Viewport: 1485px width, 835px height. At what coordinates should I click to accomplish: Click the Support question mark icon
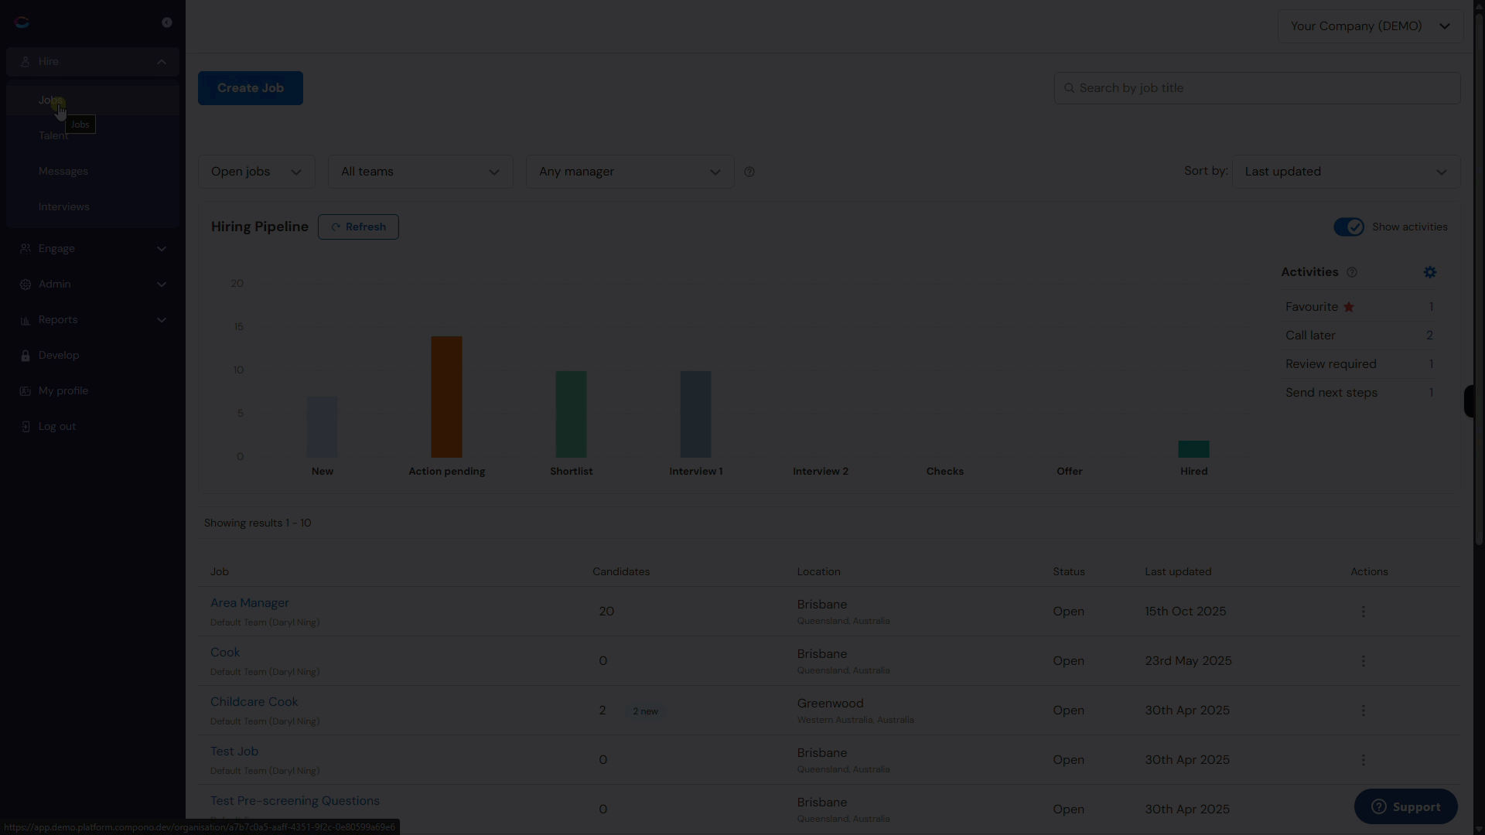(x=1379, y=807)
